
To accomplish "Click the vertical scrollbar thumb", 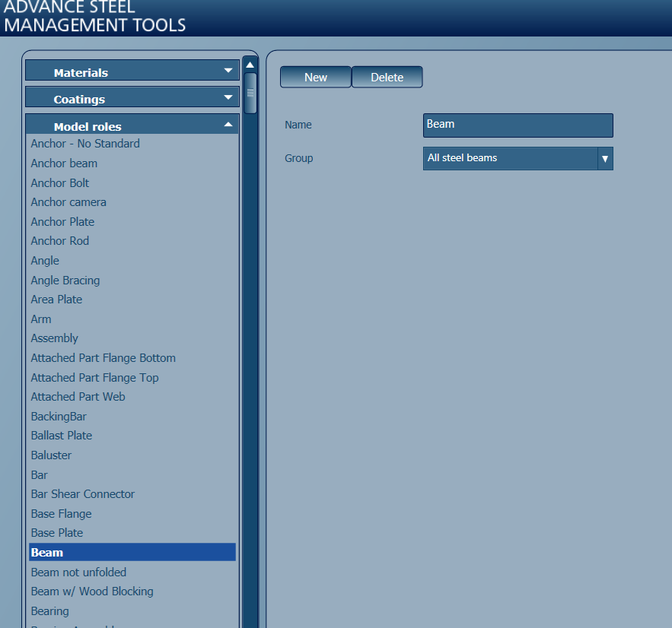I will [250, 91].
